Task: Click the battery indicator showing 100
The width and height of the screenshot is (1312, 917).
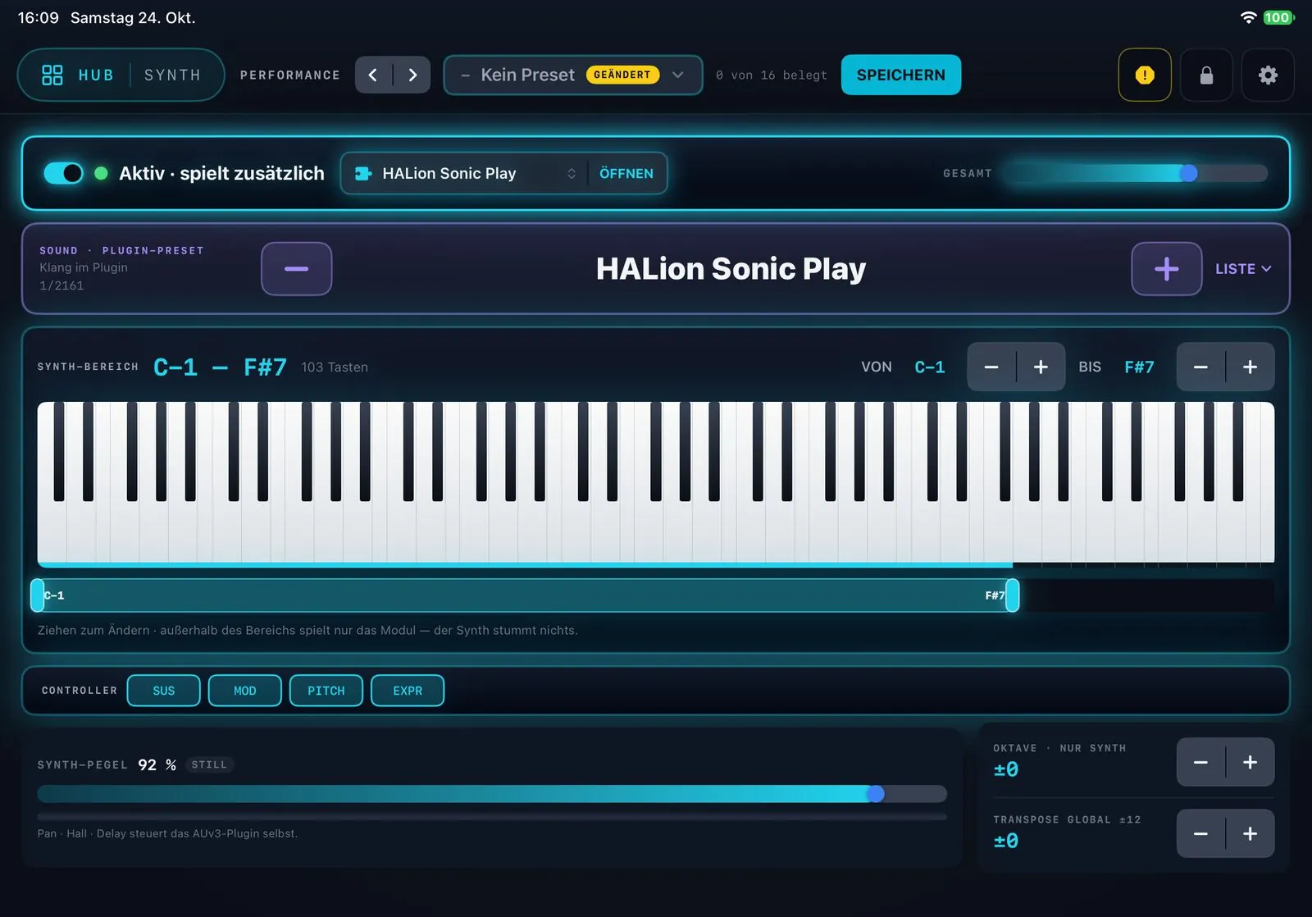Action: 1278,17
